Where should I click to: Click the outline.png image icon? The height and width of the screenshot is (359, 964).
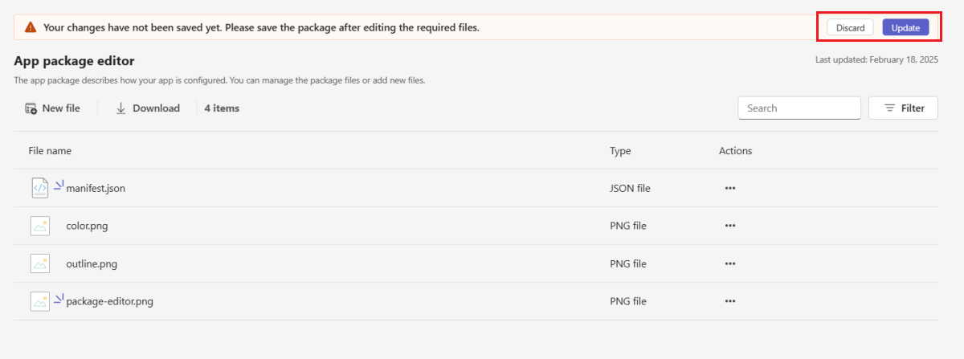click(x=40, y=263)
